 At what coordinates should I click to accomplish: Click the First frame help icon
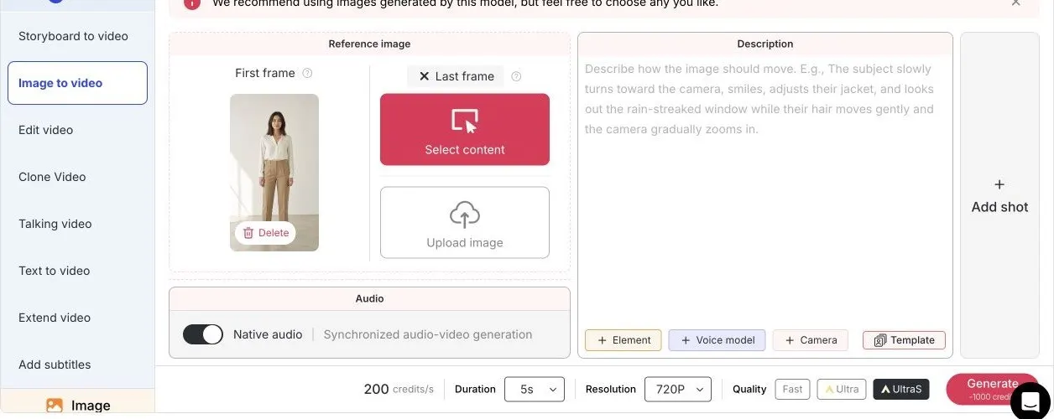pyautogui.click(x=307, y=73)
